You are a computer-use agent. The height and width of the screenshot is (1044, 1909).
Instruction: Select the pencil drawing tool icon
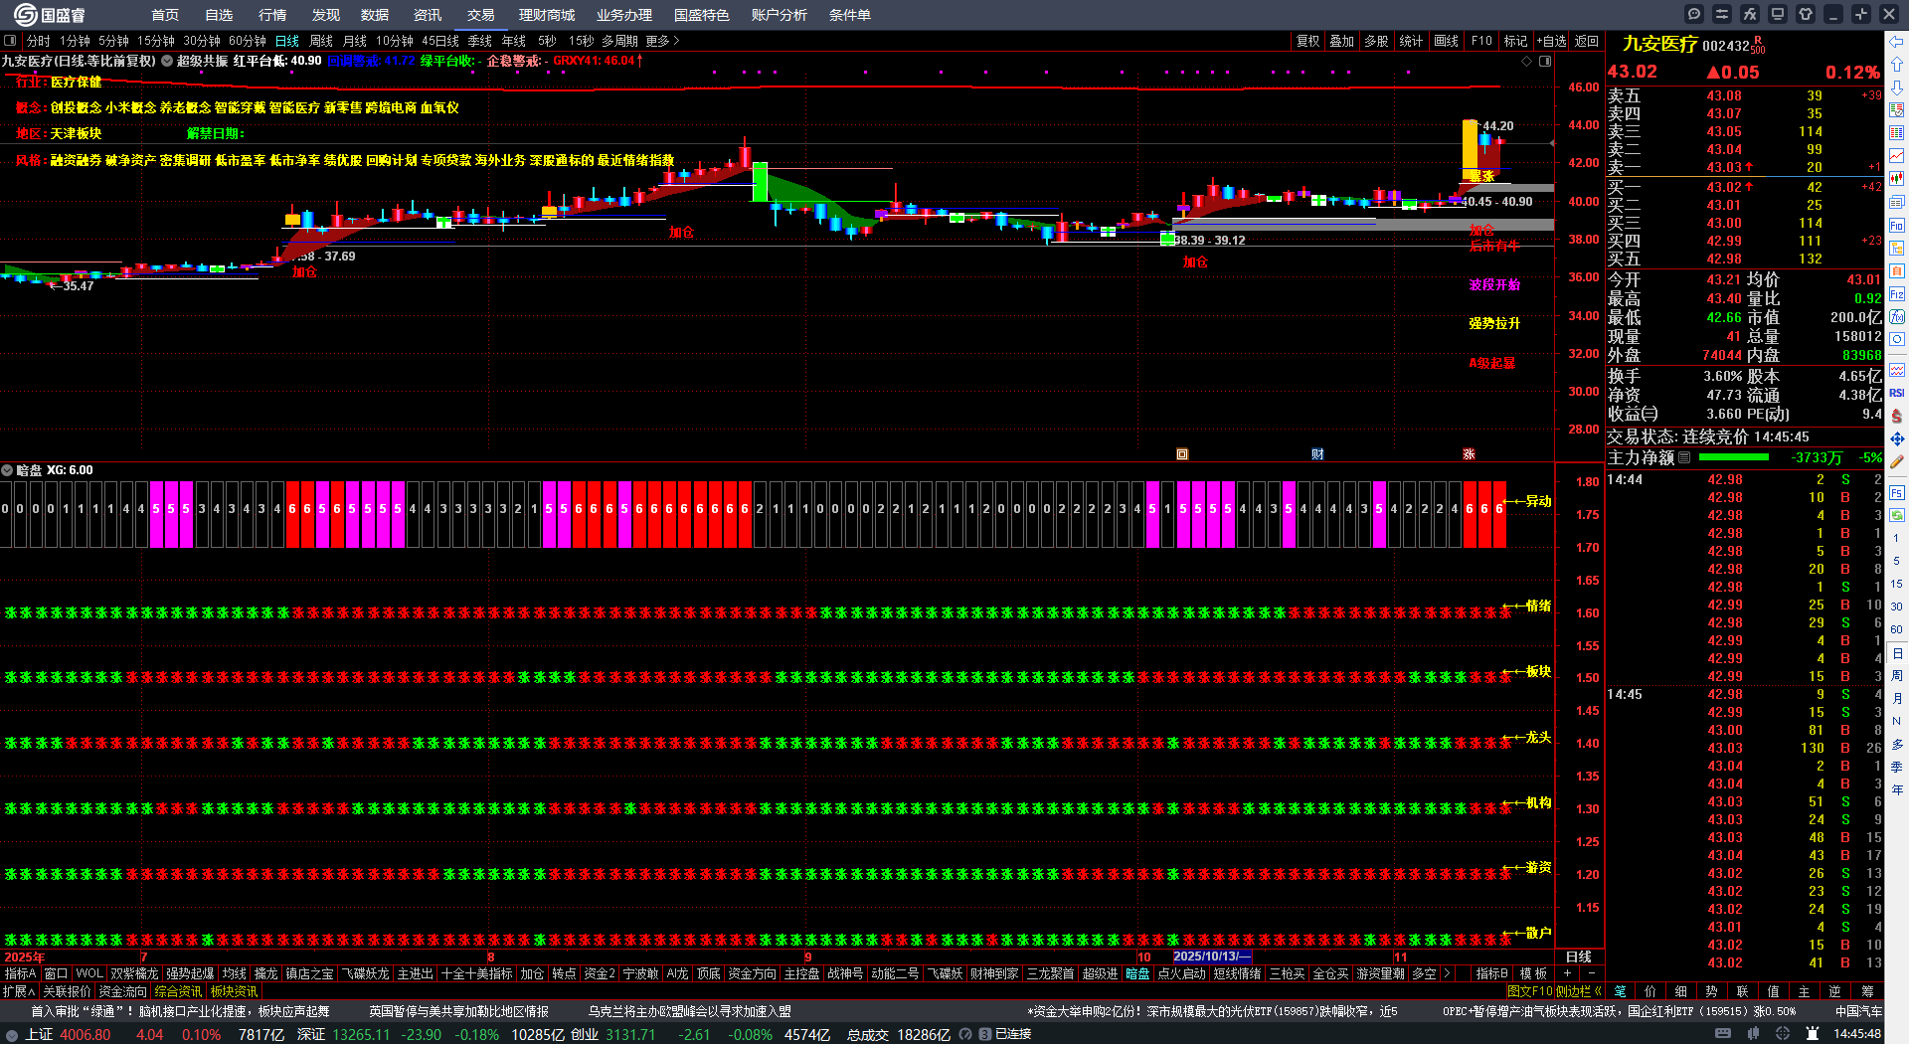coord(1897,461)
